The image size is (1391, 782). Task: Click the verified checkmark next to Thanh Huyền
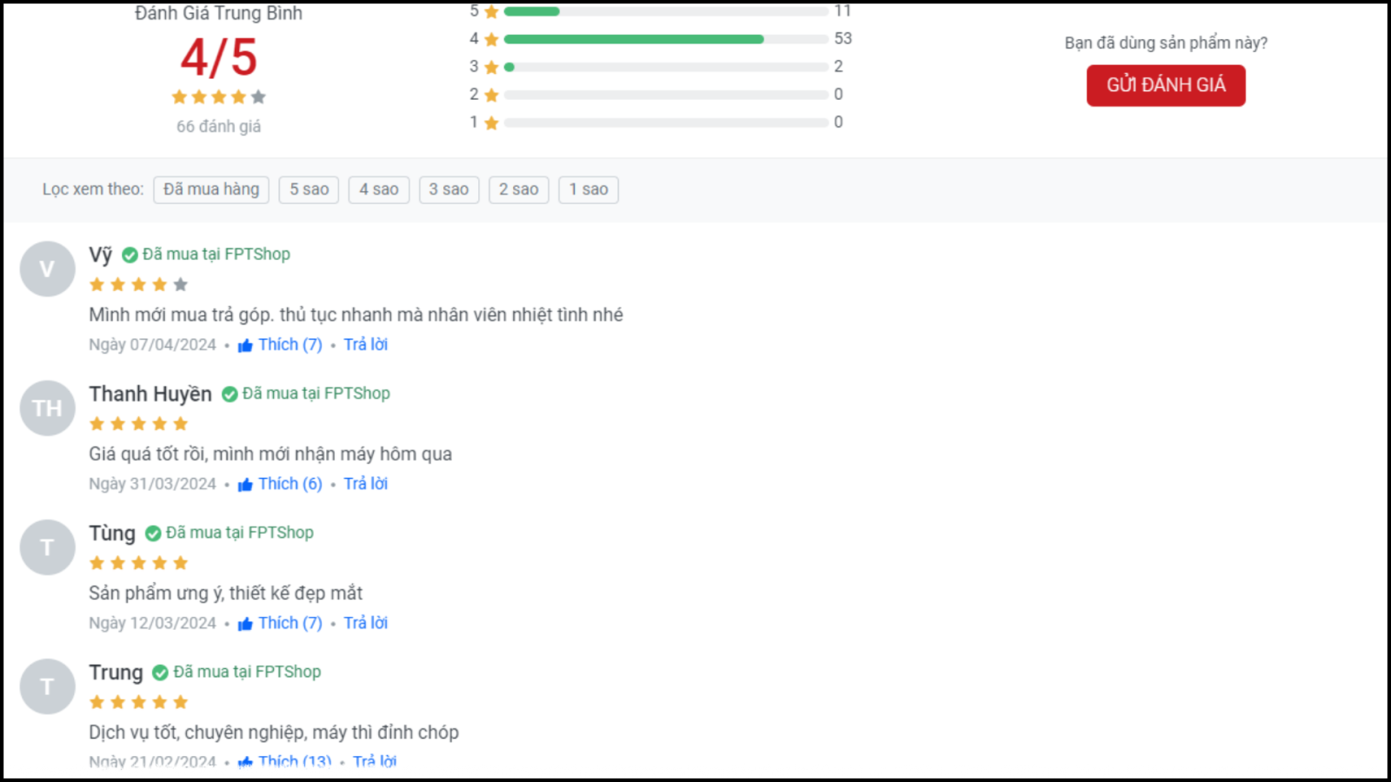point(230,394)
